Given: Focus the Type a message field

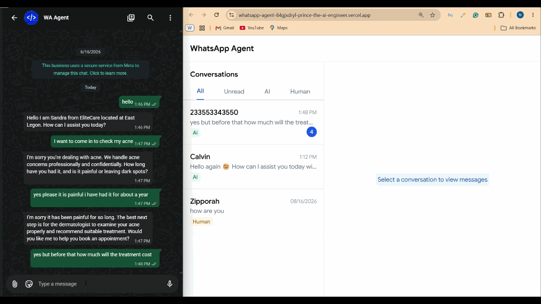Looking at the screenshot, I should coord(100,284).
